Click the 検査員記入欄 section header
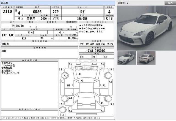Viewport: 176px width, 121px height. coord(29,61)
